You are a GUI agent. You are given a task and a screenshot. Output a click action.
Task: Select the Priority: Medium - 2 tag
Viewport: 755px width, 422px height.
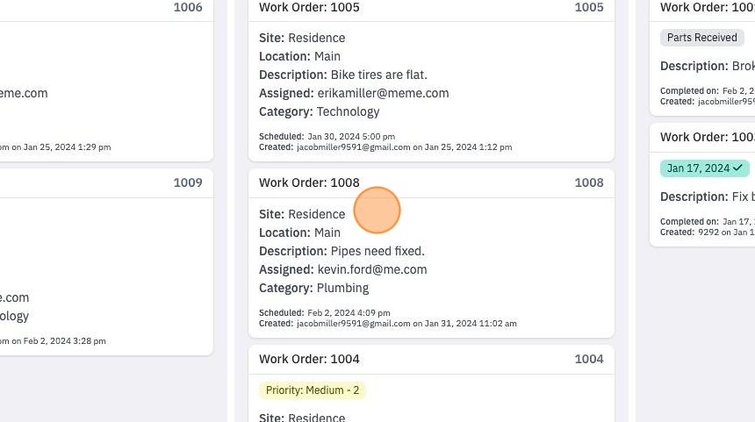tap(313, 390)
